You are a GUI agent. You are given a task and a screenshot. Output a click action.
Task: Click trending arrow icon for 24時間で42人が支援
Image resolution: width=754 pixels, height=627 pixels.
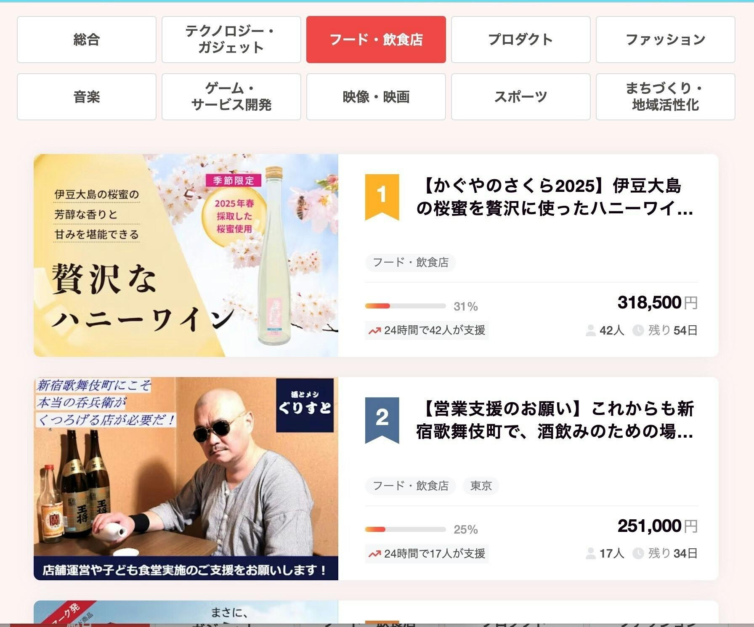tap(374, 331)
